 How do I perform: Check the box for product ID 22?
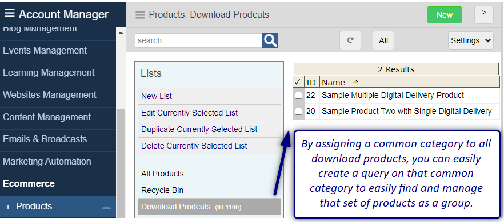[299, 95]
